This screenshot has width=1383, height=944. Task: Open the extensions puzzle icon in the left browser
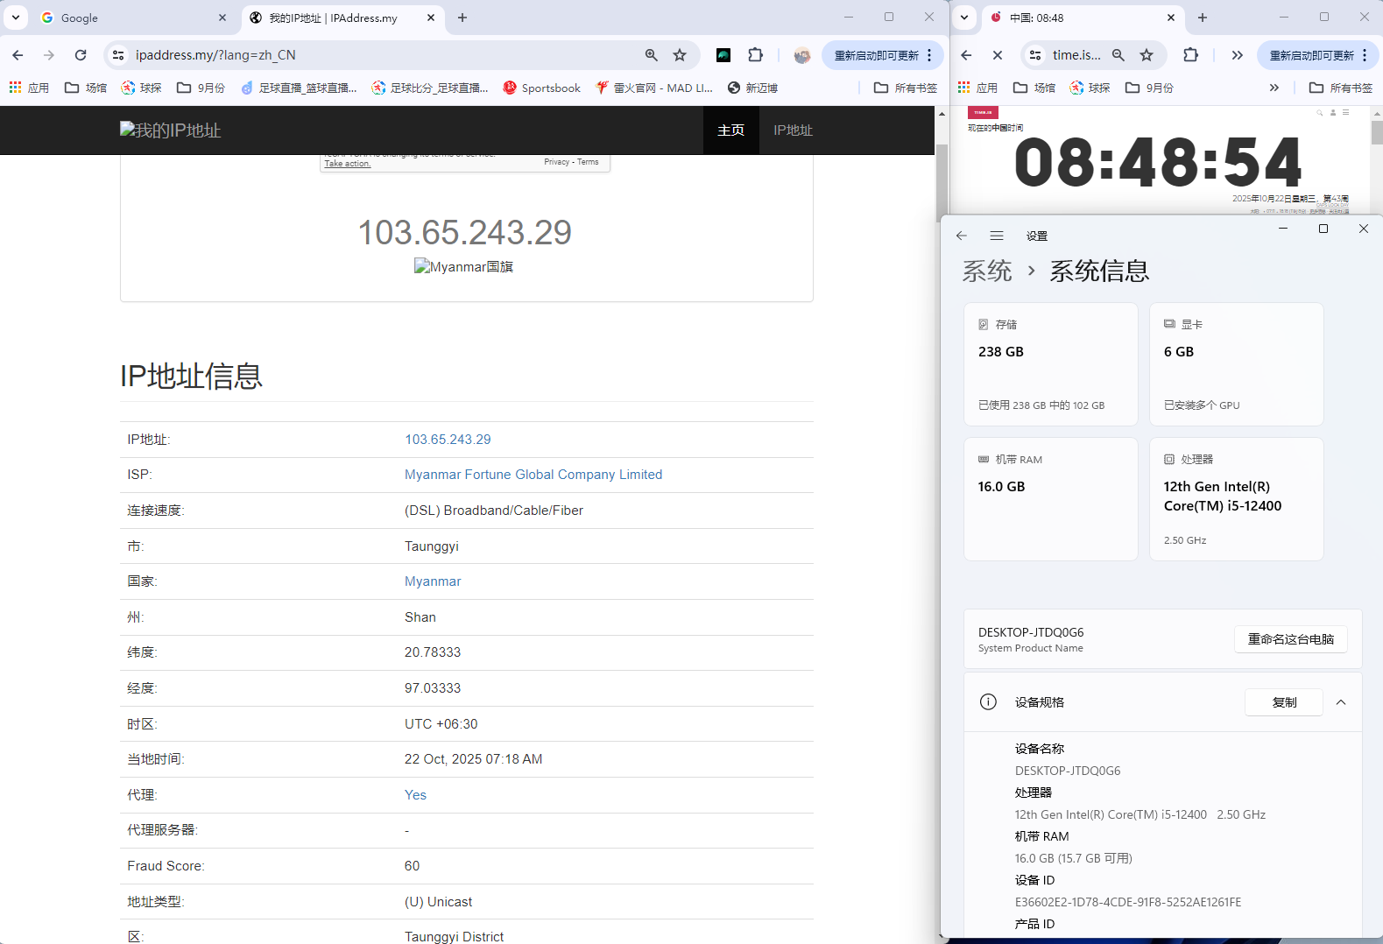click(x=755, y=54)
